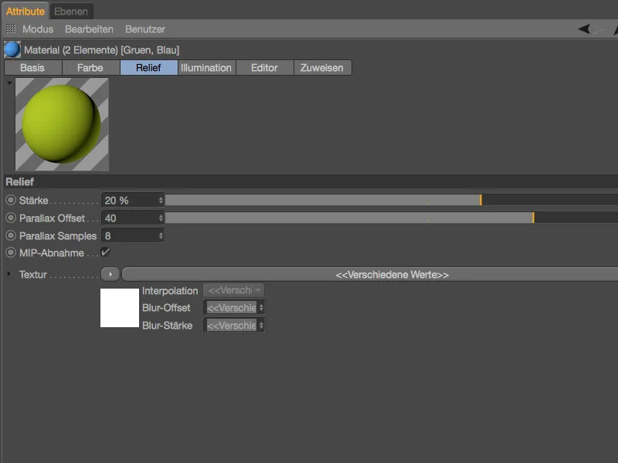Toggle the MIP-Abnahme animation circle
This screenshot has height=463, width=618.
coord(11,253)
